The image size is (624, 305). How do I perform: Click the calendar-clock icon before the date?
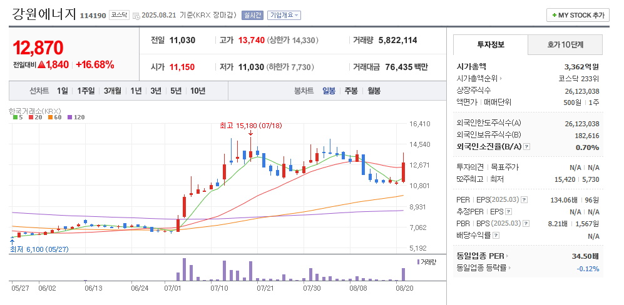click(x=136, y=16)
